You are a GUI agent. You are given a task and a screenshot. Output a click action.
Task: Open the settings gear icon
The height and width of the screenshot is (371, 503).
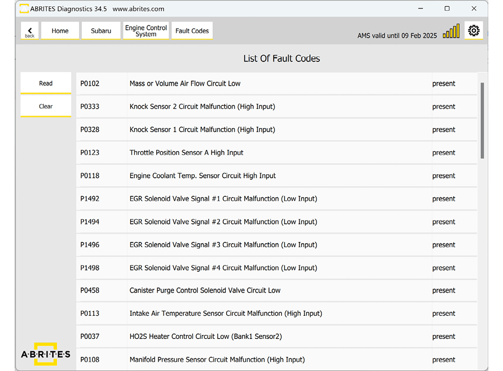coord(474,31)
